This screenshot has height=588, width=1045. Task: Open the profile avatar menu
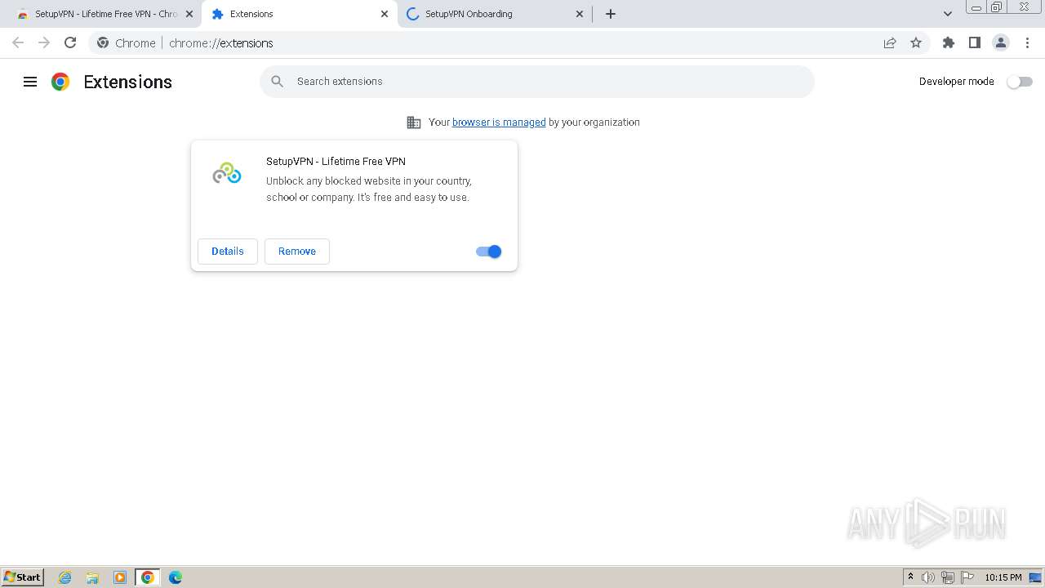pyautogui.click(x=1001, y=42)
